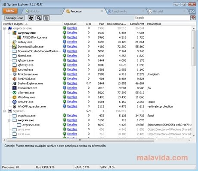Collapse the System tree node
Viewport: 198px width, 171px height.
4,111
